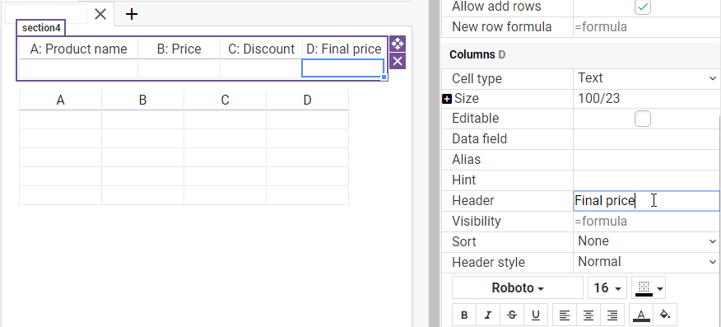
Task: Close the current tab with the X
Action: [x=100, y=14]
